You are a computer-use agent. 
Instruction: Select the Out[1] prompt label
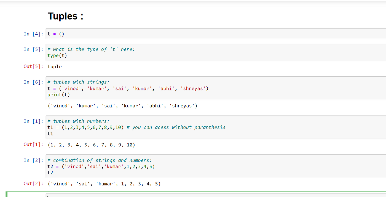tap(33, 144)
